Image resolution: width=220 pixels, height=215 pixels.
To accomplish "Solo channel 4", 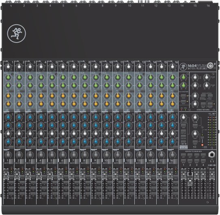I will [44, 176].
